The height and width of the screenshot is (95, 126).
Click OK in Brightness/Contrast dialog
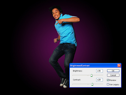[113, 71]
